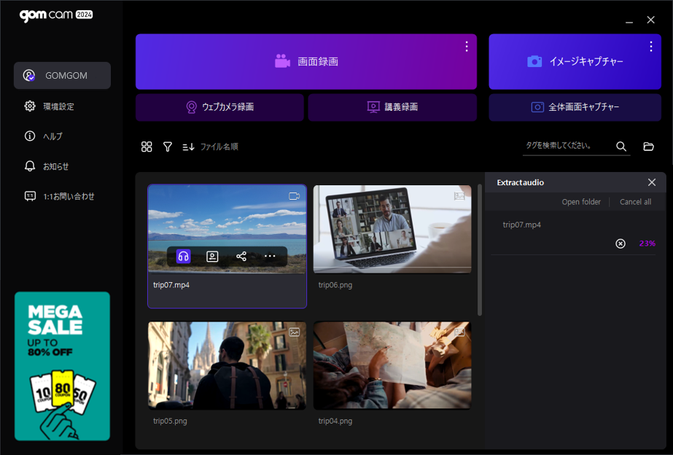Switch to grid view using the grid icon
Screen dimensions: 673x455
pos(147,147)
